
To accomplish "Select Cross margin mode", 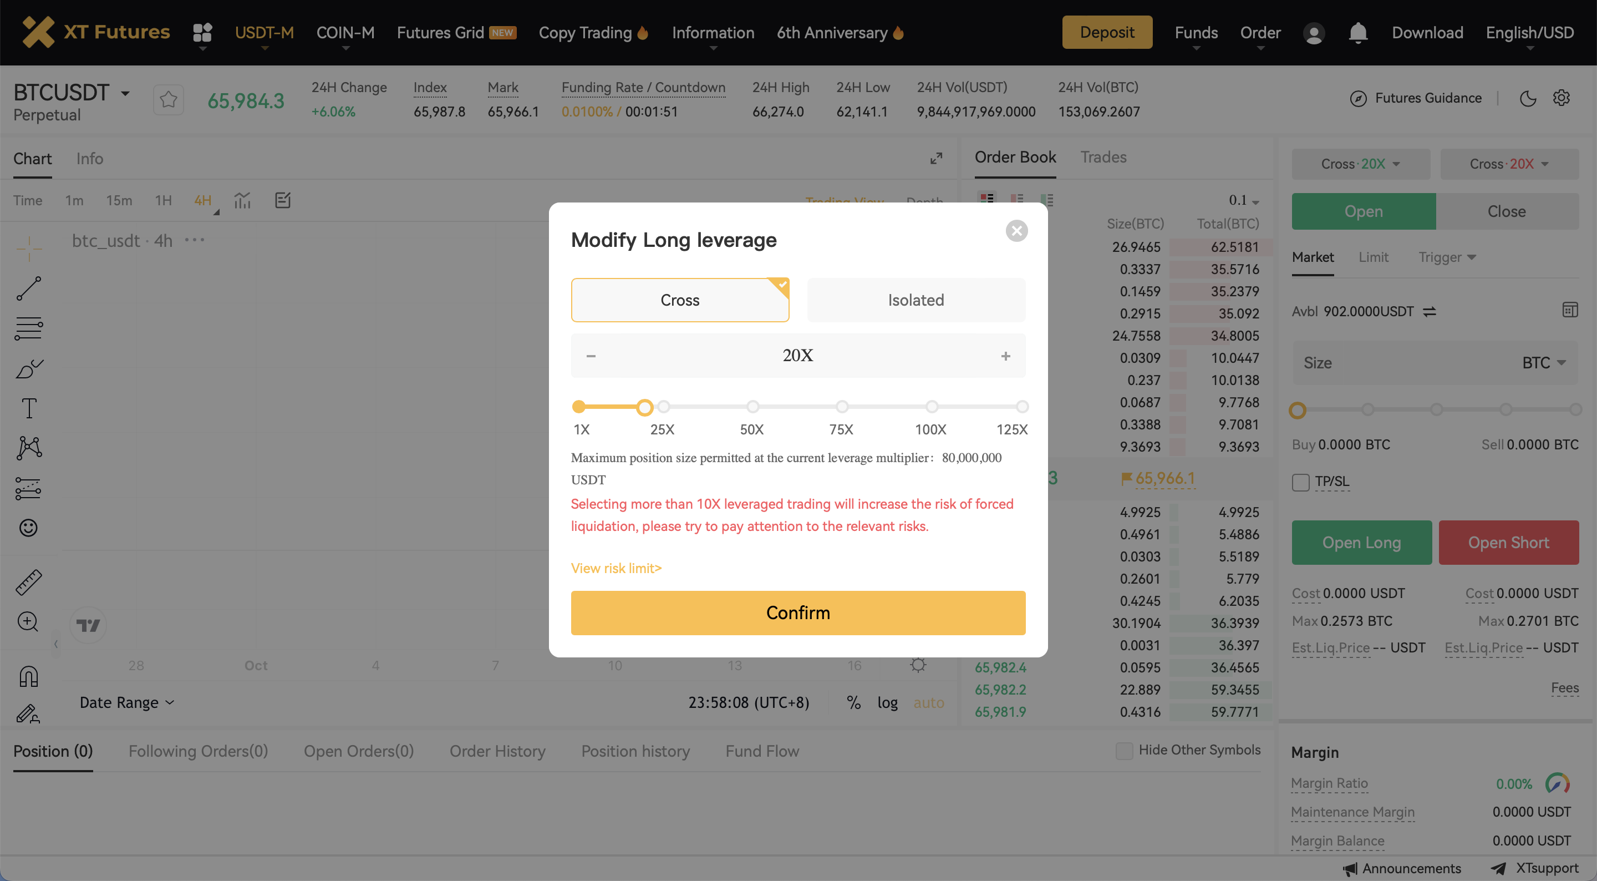I will click(x=679, y=300).
